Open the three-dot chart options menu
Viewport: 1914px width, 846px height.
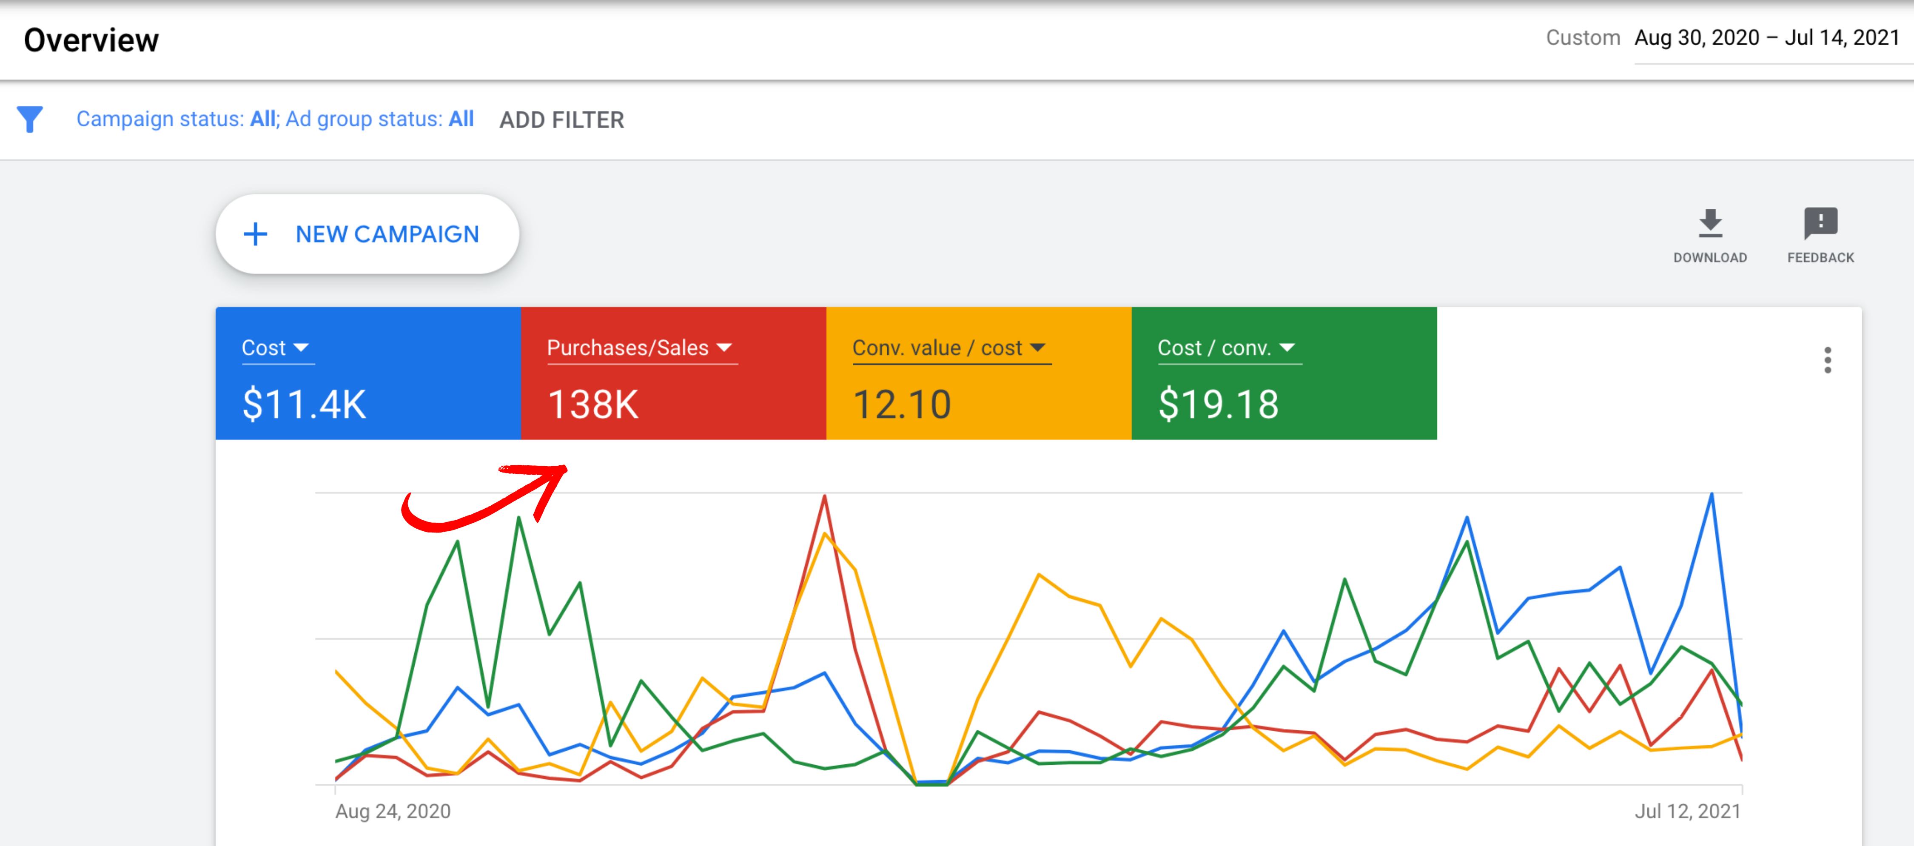pyautogui.click(x=1827, y=360)
